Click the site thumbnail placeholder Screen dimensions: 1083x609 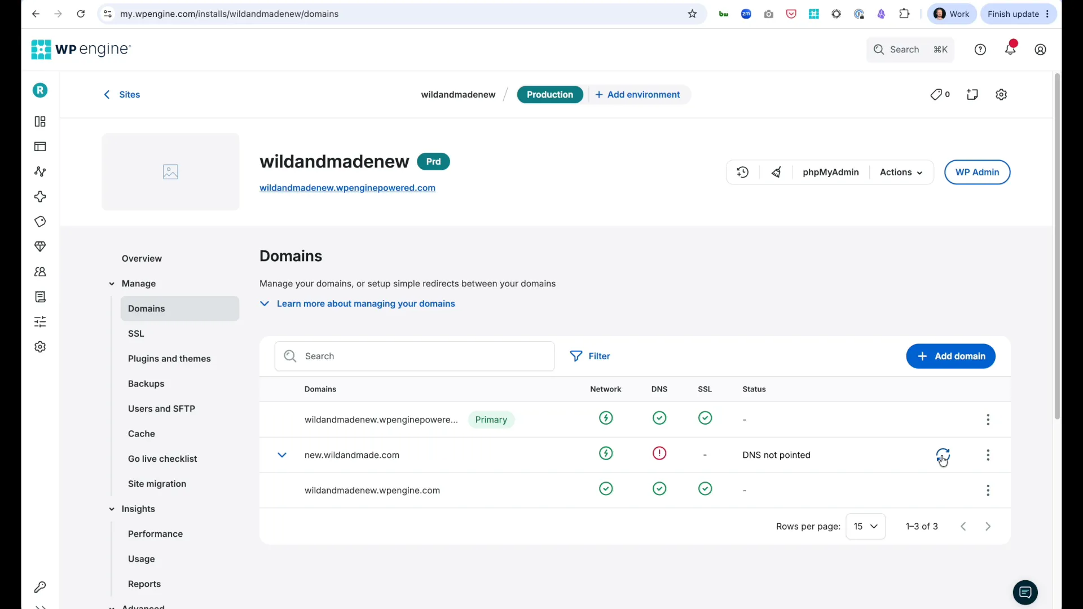click(170, 172)
